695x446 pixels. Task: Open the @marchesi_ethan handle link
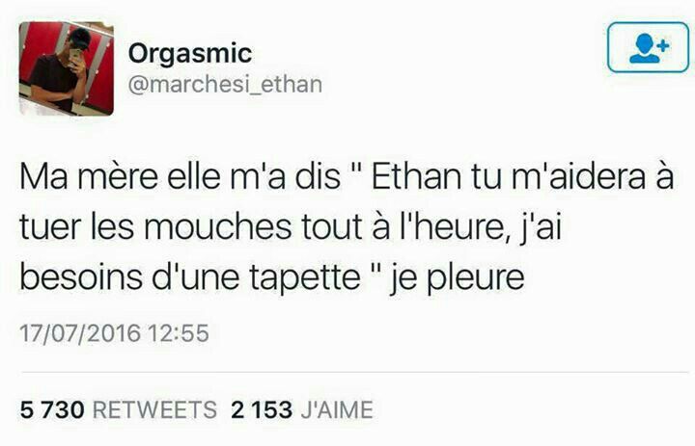click(225, 84)
